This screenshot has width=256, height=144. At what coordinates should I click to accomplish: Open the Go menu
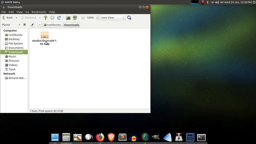click(x=27, y=12)
